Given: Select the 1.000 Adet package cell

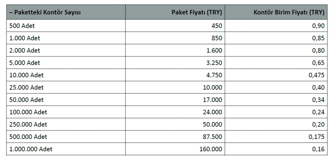Looking at the screenshot, I should [x=66, y=38].
